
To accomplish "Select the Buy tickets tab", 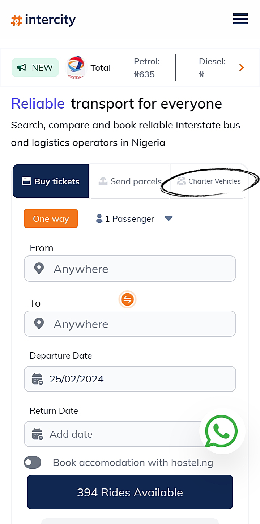I will pyautogui.click(x=51, y=181).
